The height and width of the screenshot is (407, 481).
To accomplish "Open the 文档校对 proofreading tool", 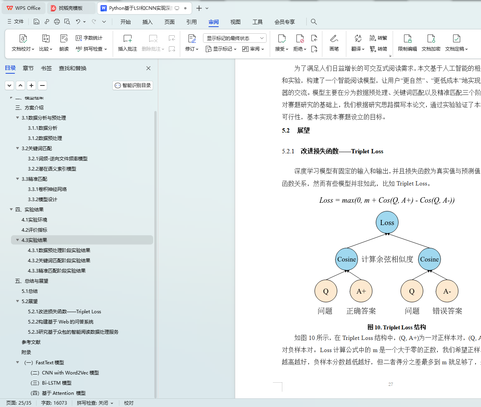I will pos(23,43).
